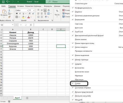
Task: Apply cell borders icon
Action: (x=17, y=17)
